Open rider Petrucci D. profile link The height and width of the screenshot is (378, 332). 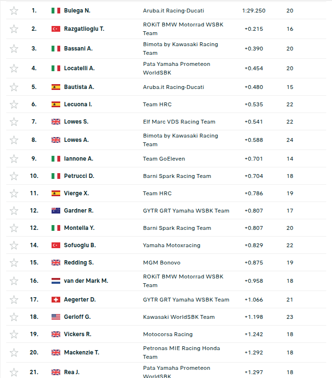(x=79, y=176)
